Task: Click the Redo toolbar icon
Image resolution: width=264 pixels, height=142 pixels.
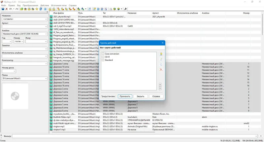Action: point(17,9)
